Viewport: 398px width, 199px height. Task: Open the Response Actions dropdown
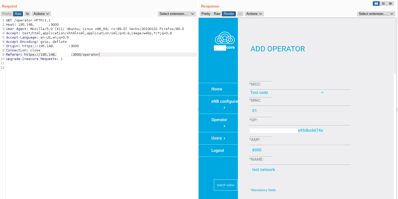coord(254,14)
